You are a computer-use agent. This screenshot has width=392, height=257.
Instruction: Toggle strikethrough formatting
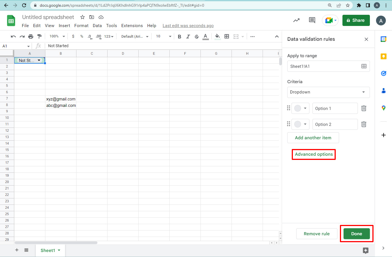[x=197, y=37]
